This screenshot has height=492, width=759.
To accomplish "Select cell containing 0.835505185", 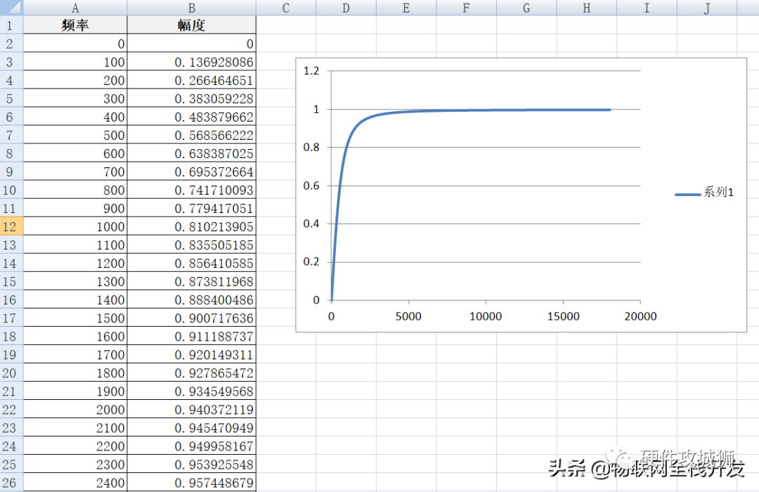I will point(192,245).
